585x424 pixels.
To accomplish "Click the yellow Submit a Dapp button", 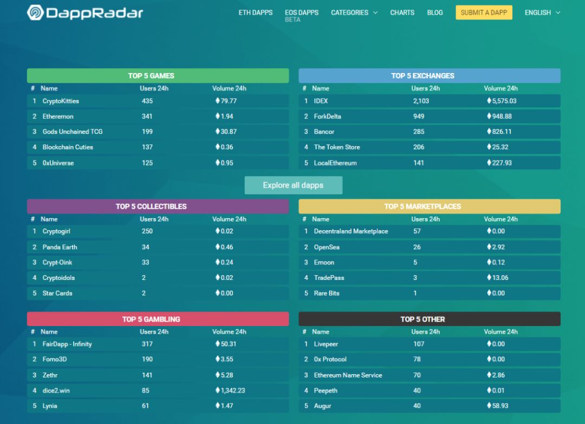I will pos(484,12).
